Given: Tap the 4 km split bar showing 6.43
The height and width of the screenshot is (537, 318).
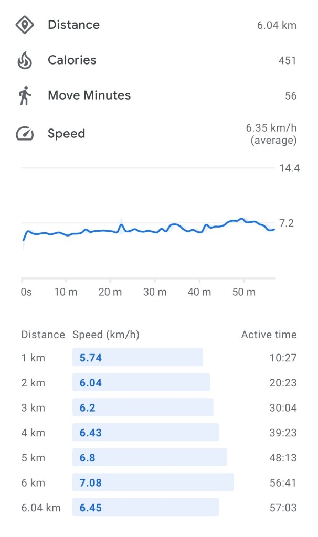Looking at the screenshot, I should point(145,433).
